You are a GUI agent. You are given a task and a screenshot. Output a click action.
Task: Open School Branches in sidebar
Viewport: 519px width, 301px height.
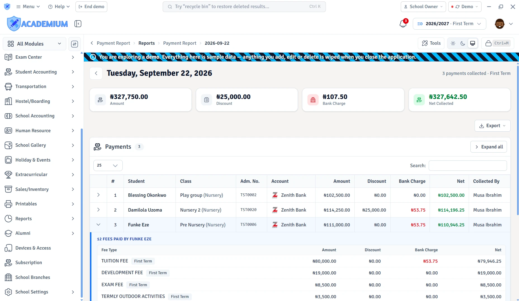[x=39, y=278]
